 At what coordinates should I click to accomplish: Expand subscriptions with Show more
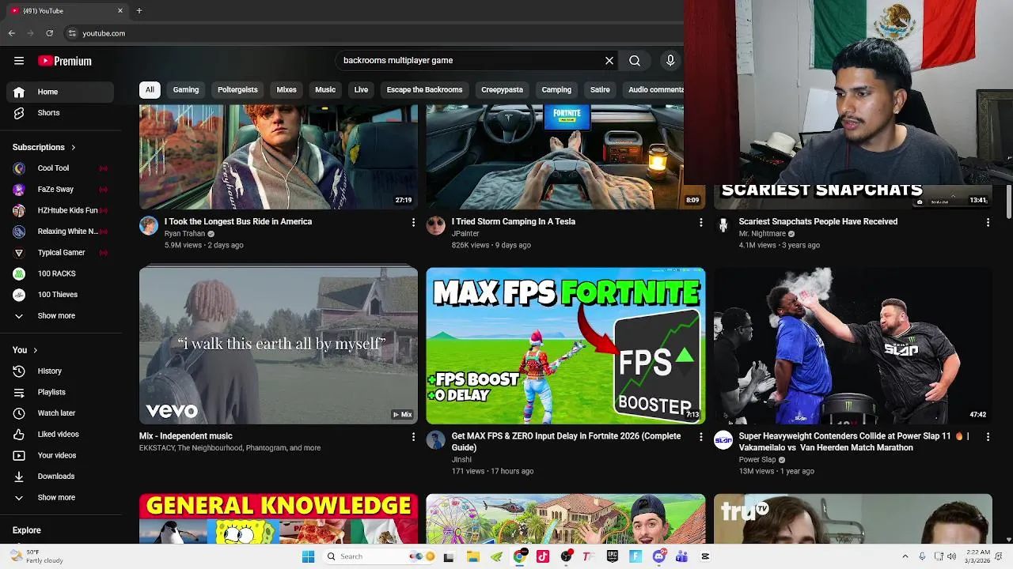pos(60,316)
